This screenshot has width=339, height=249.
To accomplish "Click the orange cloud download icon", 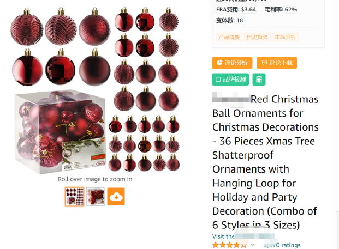I will [x=116, y=196].
